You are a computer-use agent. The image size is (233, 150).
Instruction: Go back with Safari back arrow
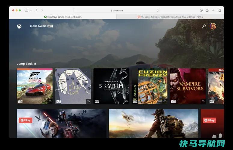37,10
